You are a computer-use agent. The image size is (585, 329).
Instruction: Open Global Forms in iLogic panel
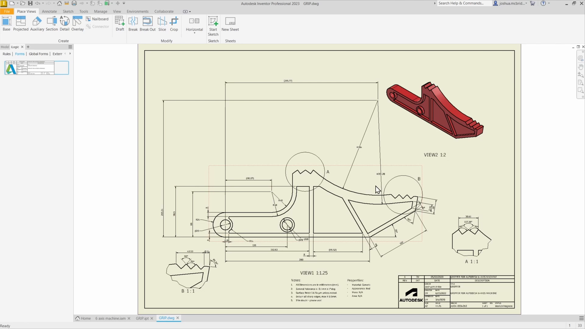(x=38, y=54)
